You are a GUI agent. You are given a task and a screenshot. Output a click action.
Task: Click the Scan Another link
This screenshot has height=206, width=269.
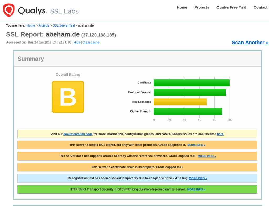click(250, 43)
